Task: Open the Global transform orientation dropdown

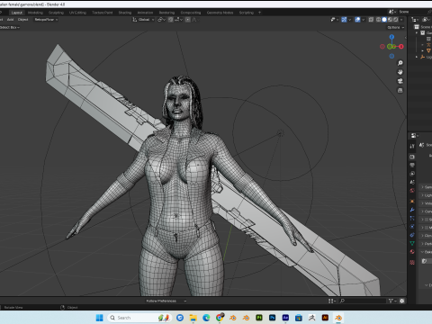Action: pyautogui.click(x=144, y=20)
